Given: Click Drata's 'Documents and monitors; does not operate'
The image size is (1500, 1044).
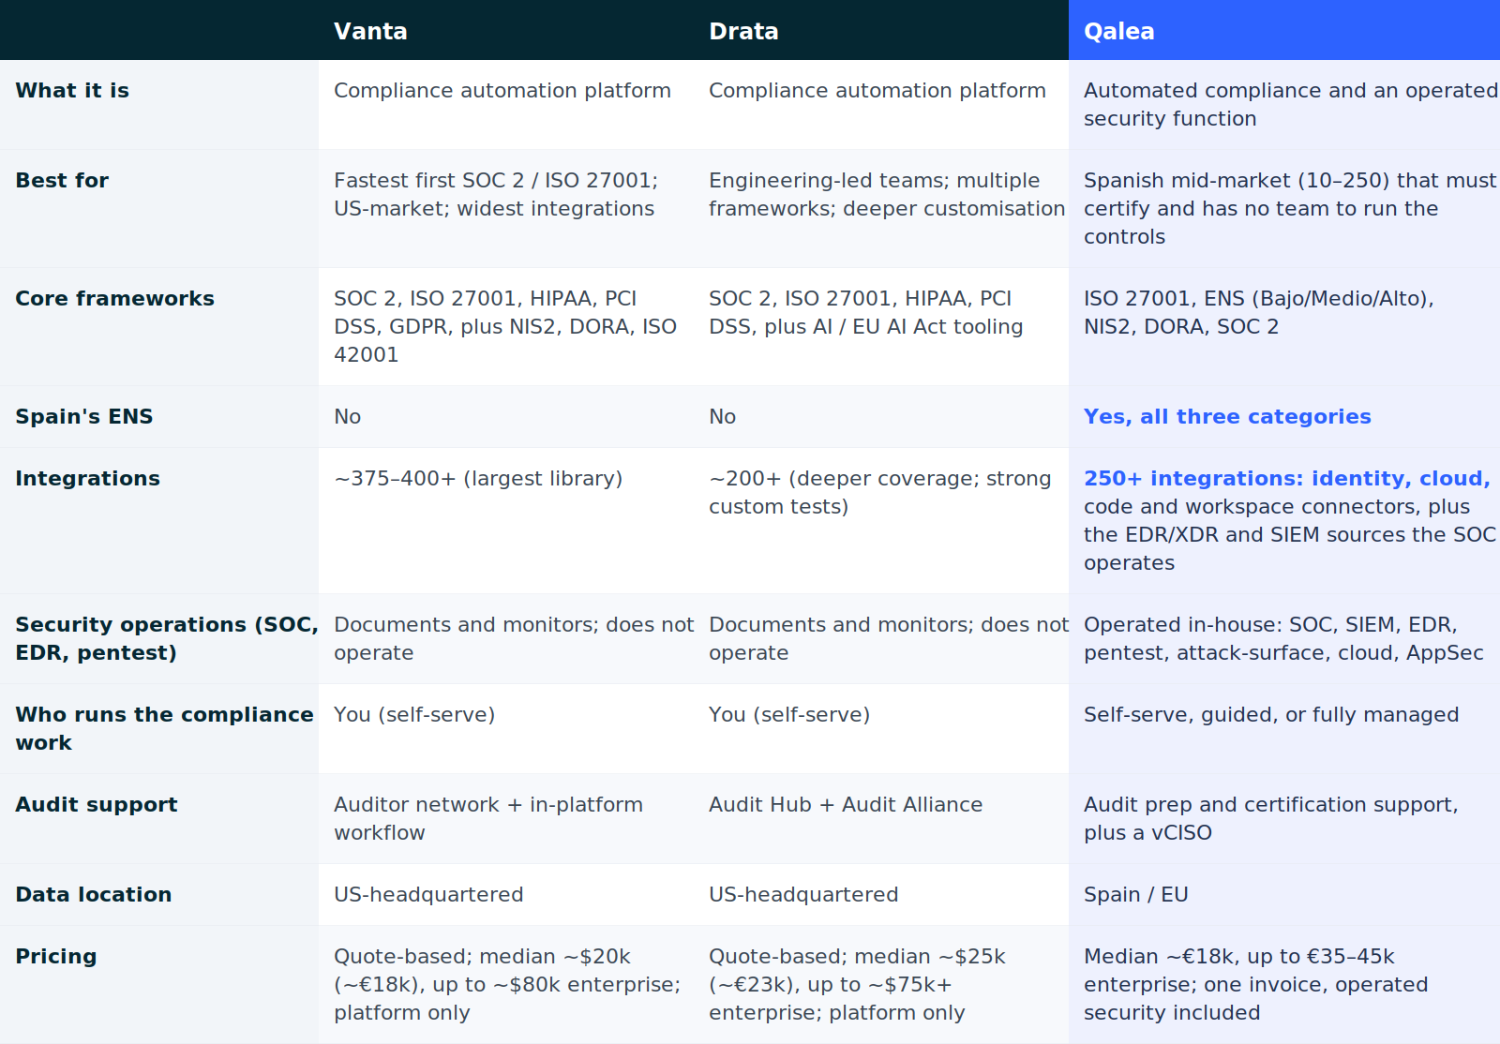Looking at the screenshot, I should tap(889, 638).
